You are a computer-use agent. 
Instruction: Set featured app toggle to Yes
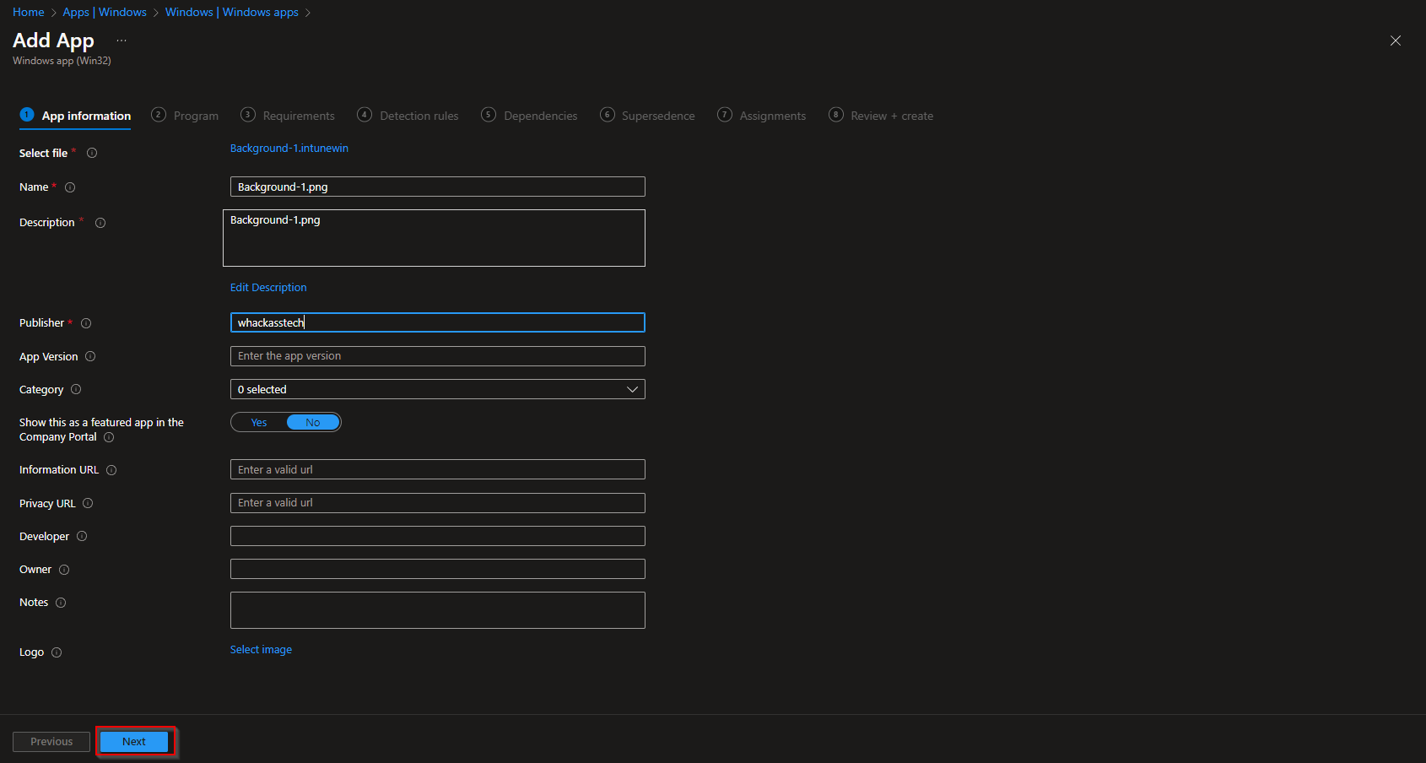pyautogui.click(x=258, y=422)
